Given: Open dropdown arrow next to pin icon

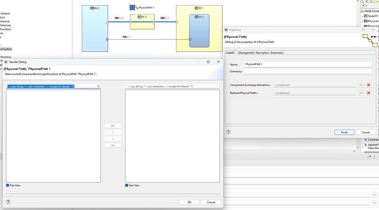Looking at the screenshot, I should coord(366,6).
